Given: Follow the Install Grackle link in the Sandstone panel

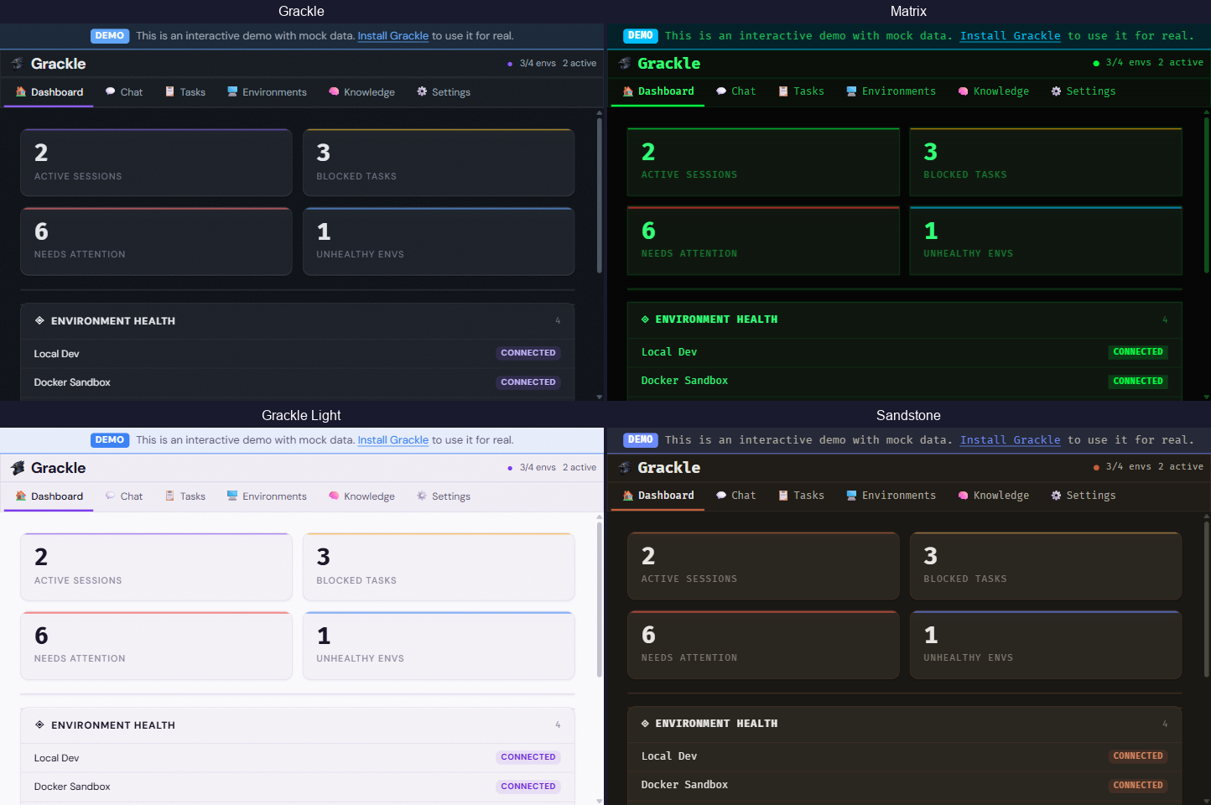Looking at the screenshot, I should coord(1010,440).
